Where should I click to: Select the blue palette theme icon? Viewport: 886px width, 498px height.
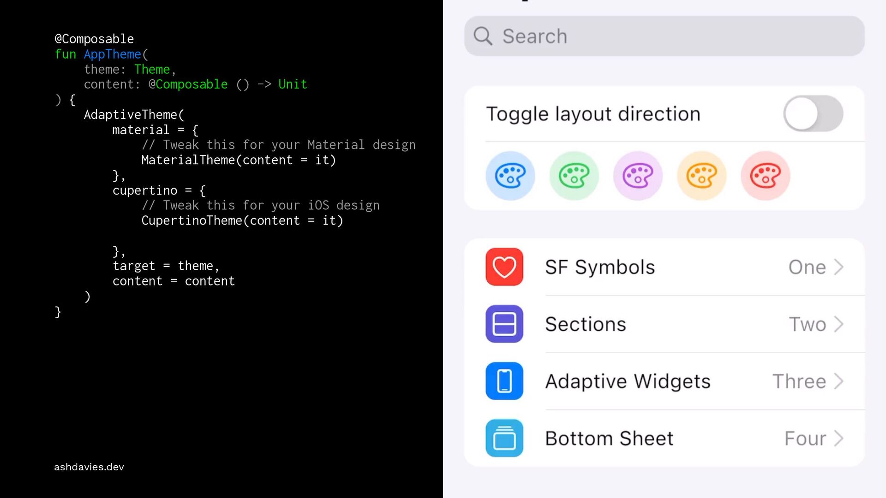tap(510, 176)
